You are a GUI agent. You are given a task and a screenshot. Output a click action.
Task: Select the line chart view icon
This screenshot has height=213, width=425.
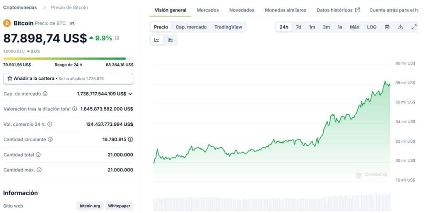coord(157,40)
